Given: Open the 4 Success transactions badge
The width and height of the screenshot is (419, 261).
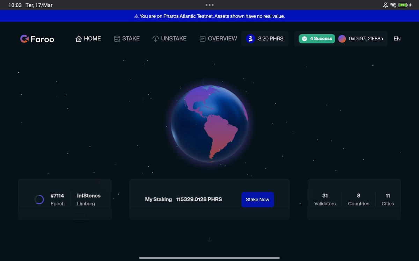Looking at the screenshot, I should (x=317, y=39).
